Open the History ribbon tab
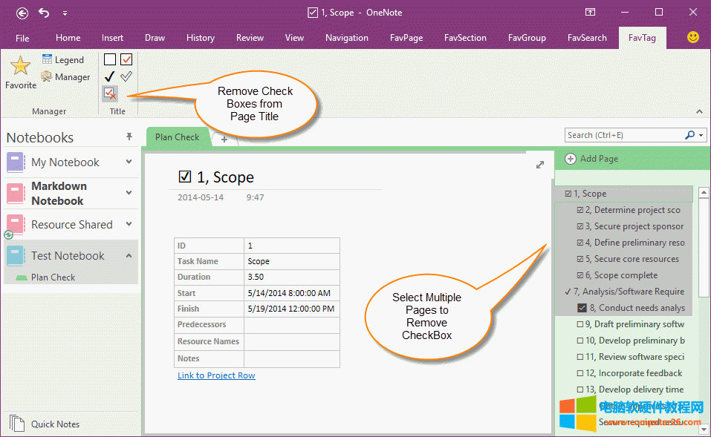Screen dimensions: 711x437 pos(200,38)
